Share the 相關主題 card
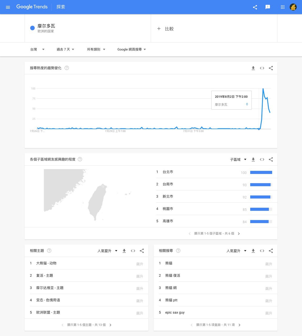The width and height of the screenshot is (302, 336). click(x=142, y=251)
